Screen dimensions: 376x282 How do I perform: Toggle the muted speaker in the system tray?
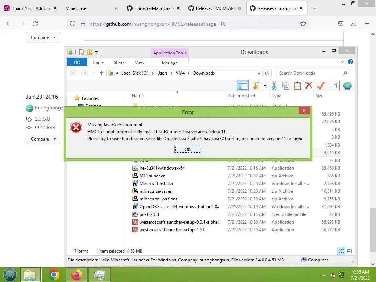[332, 275]
